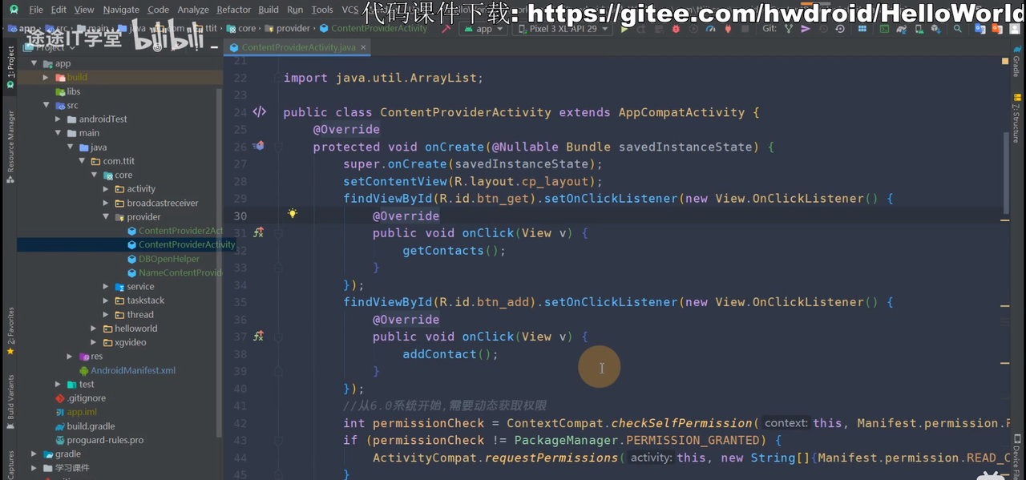Toggle the 2: Favorites tool window
1026x480 pixels.
[x=10, y=331]
